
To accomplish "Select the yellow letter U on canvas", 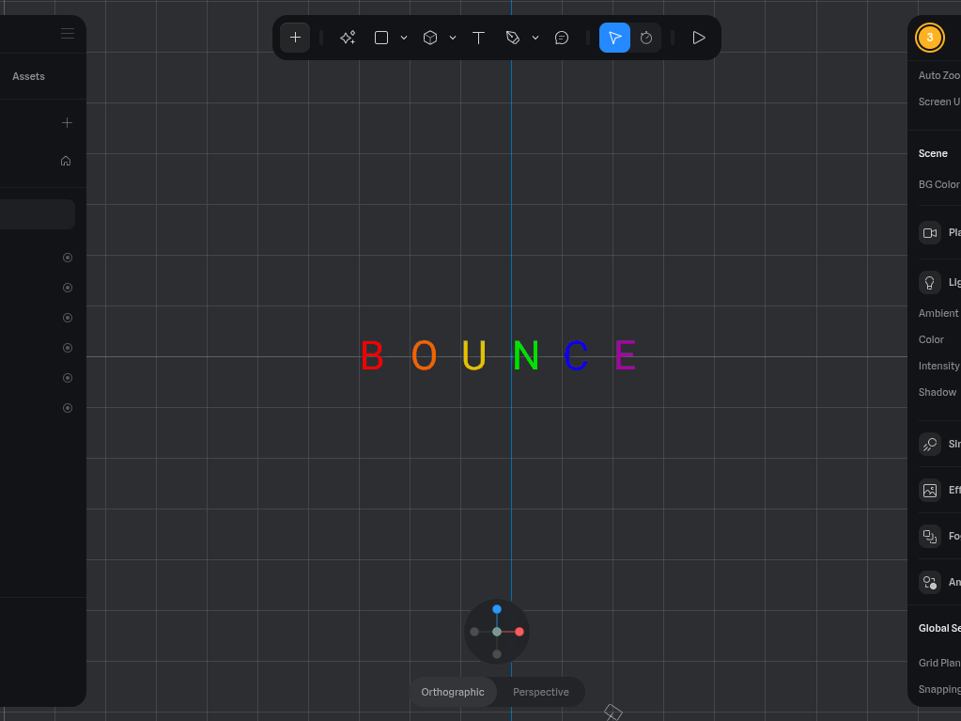I will tap(473, 355).
